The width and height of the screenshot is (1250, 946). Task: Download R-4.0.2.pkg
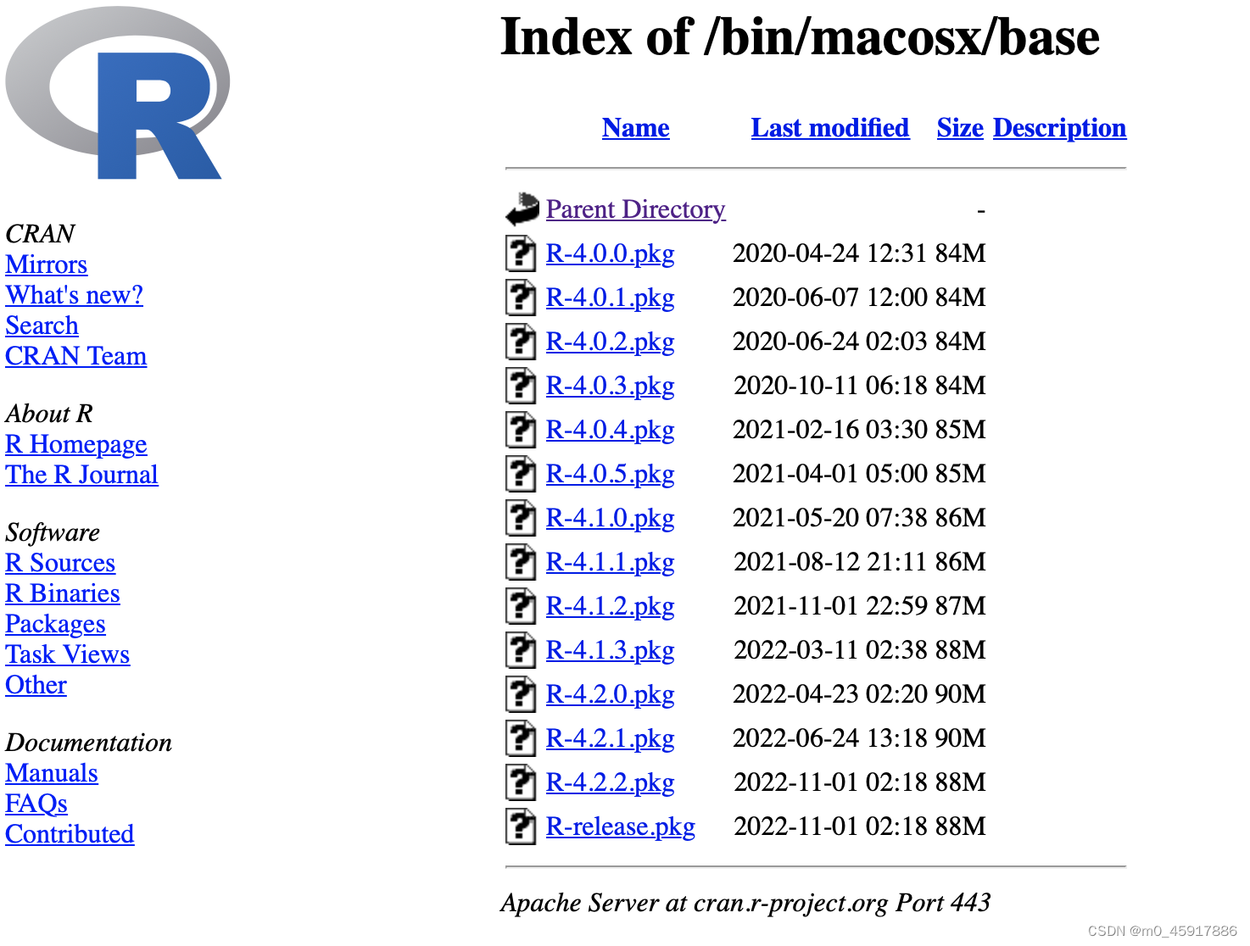[611, 342]
